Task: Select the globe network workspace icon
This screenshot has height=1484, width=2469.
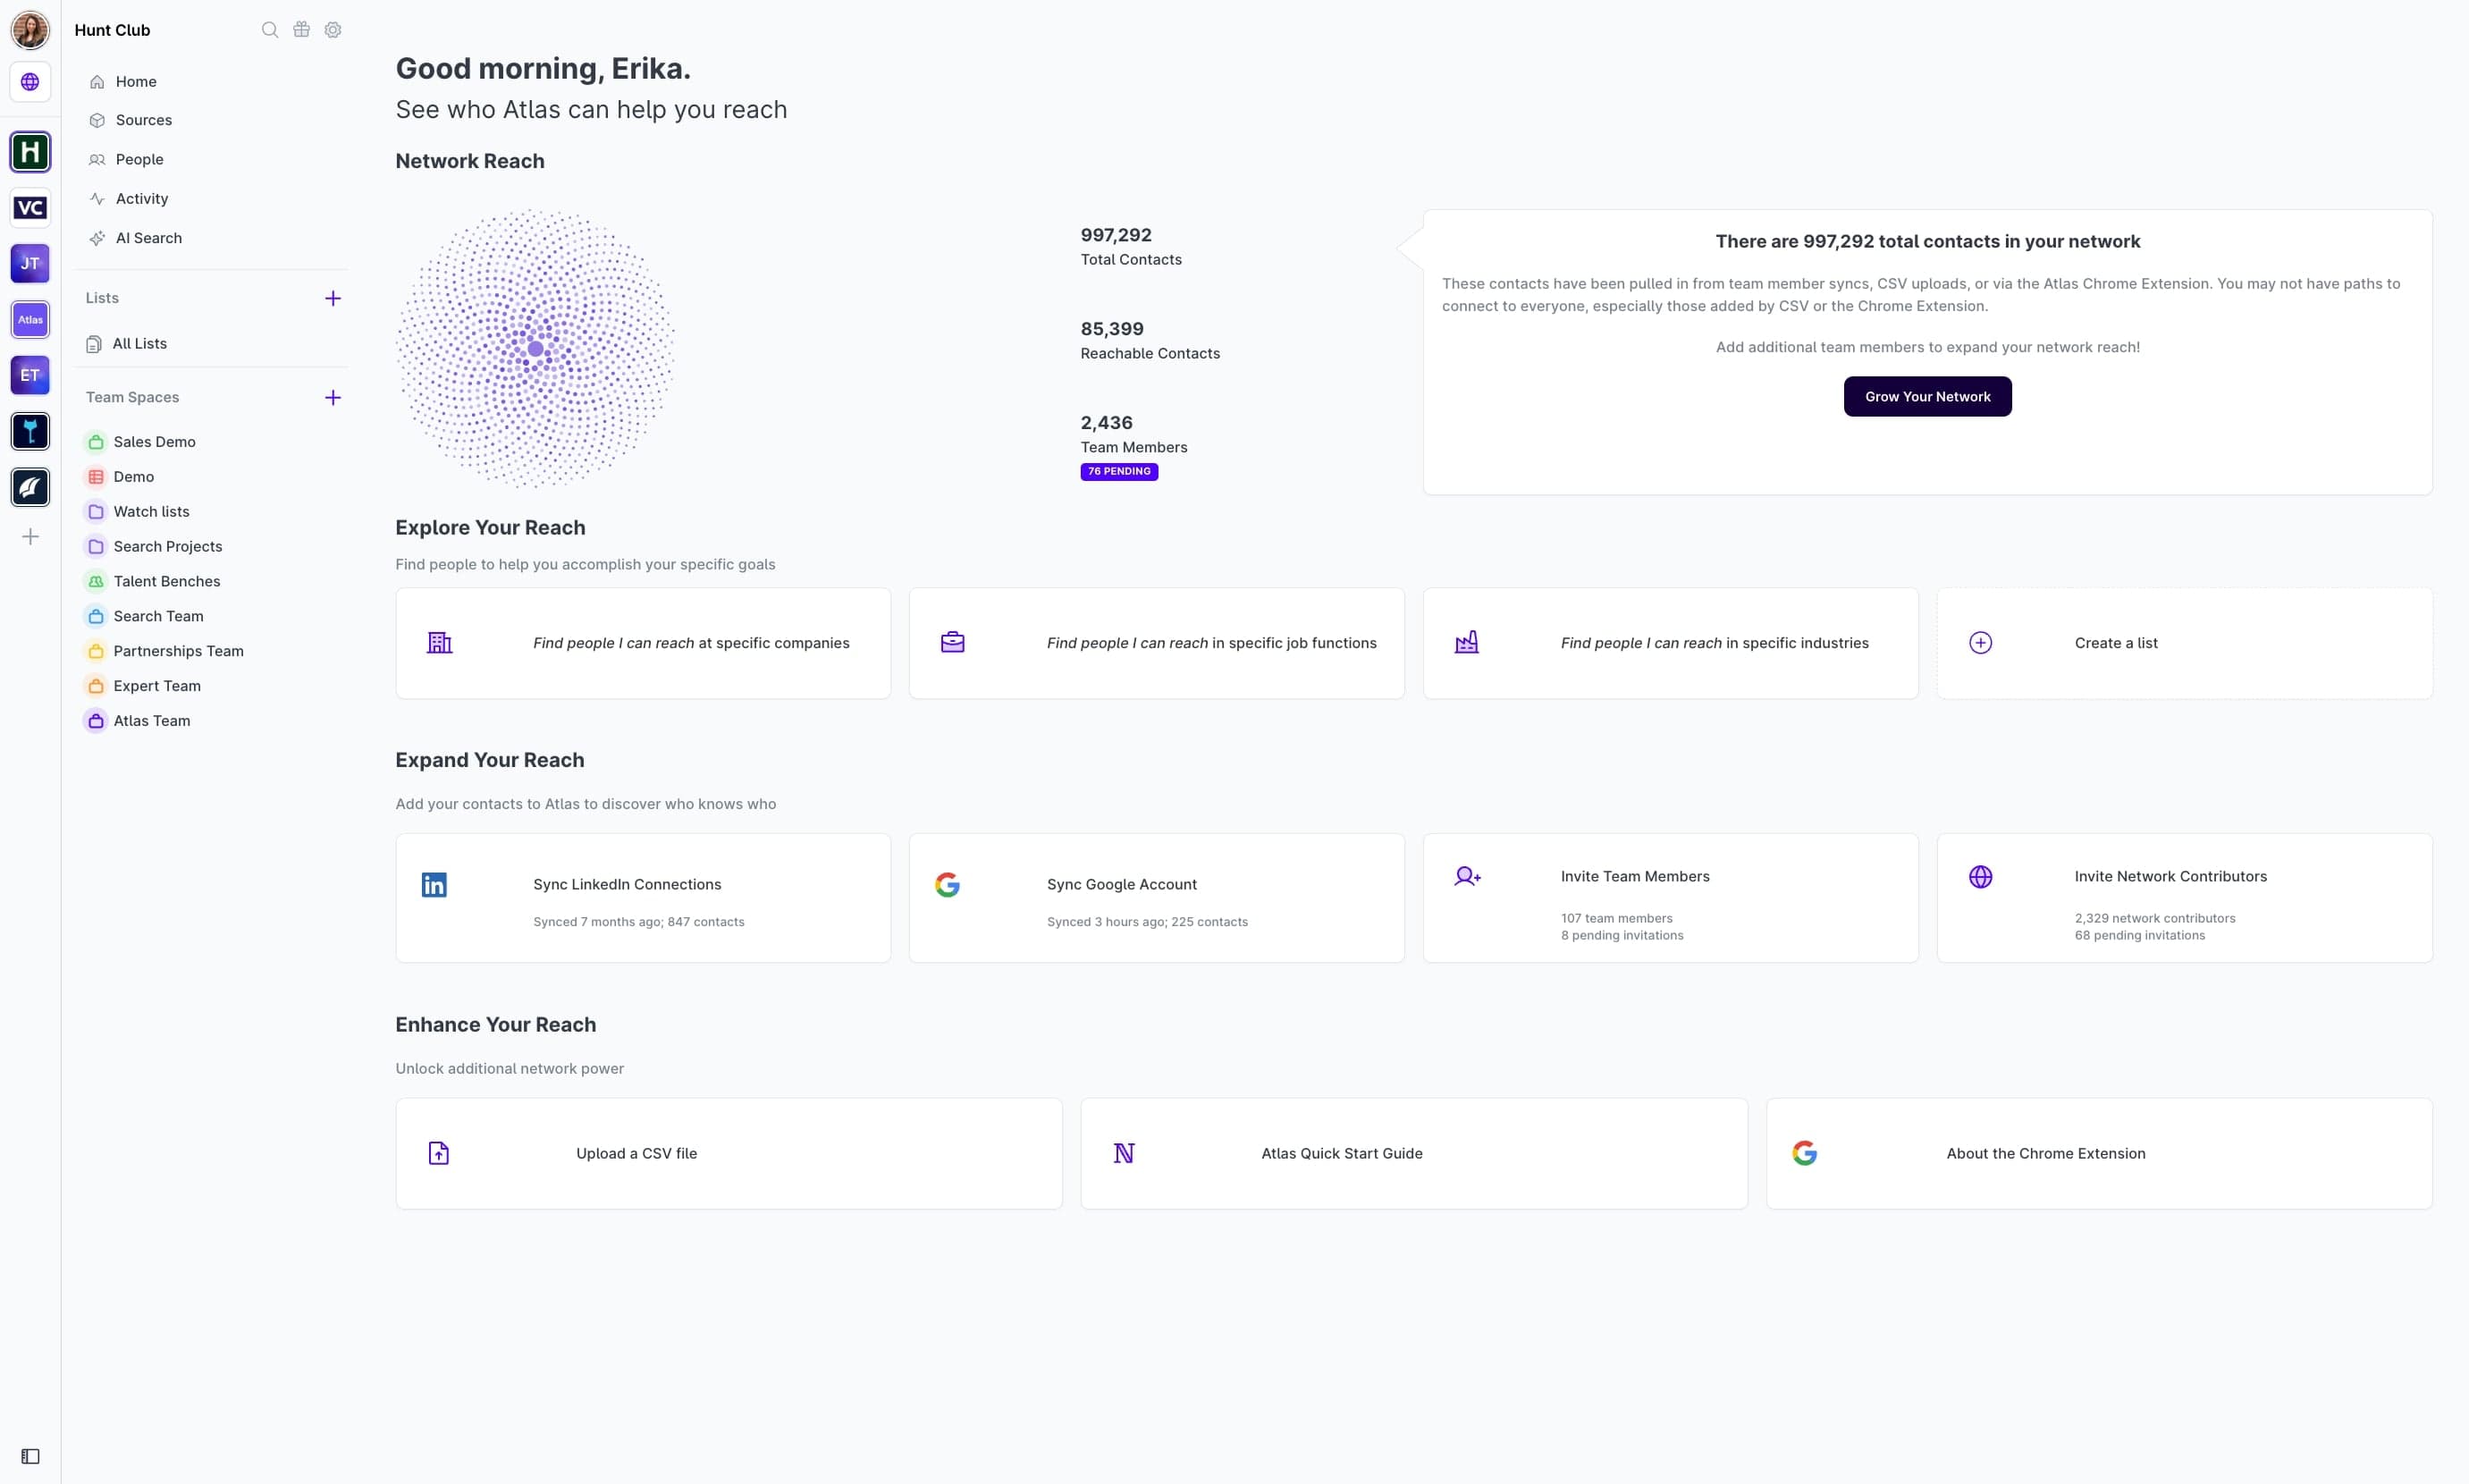Action: [30, 82]
